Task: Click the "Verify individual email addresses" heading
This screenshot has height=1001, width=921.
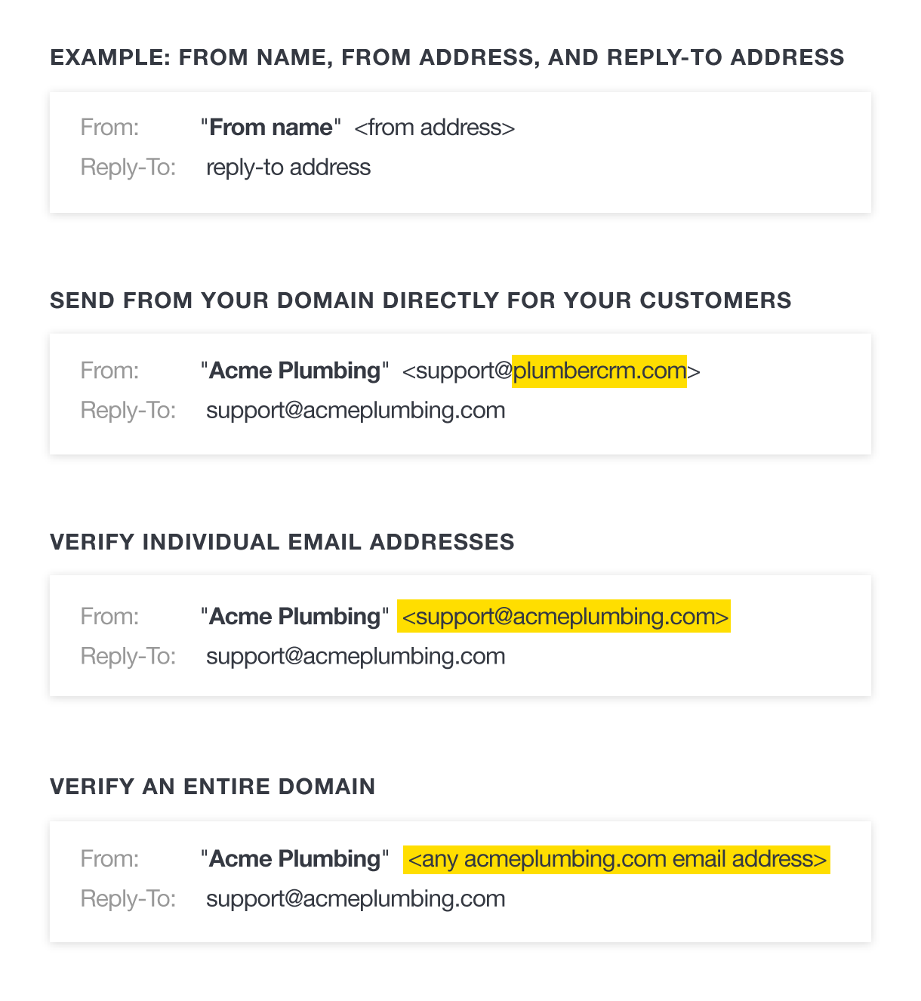Action: (x=282, y=542)
